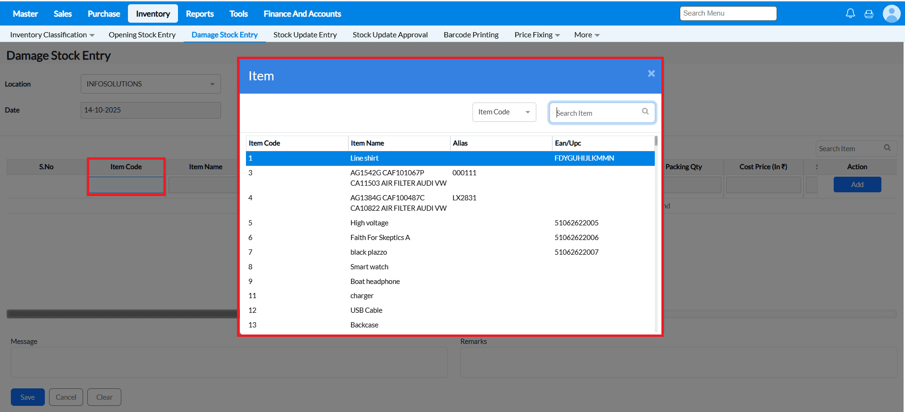Open Finance And Accounts menu
This screenshot has width=905, height=412.
[302, 14]
